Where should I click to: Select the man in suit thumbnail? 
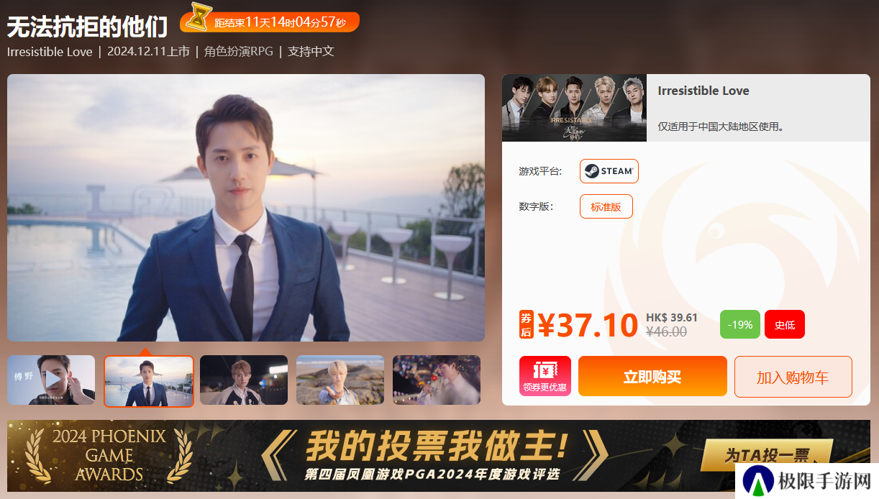pyautogui.click(x=148, y=381)
